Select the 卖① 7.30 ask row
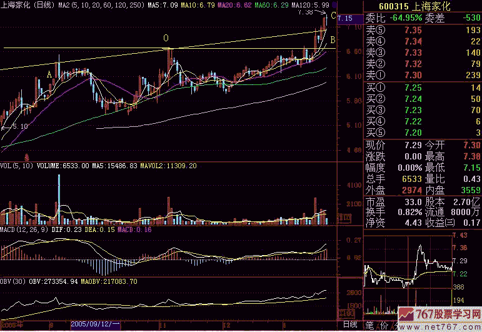This screenshot has width=482, height=332. tap(422, 74)
